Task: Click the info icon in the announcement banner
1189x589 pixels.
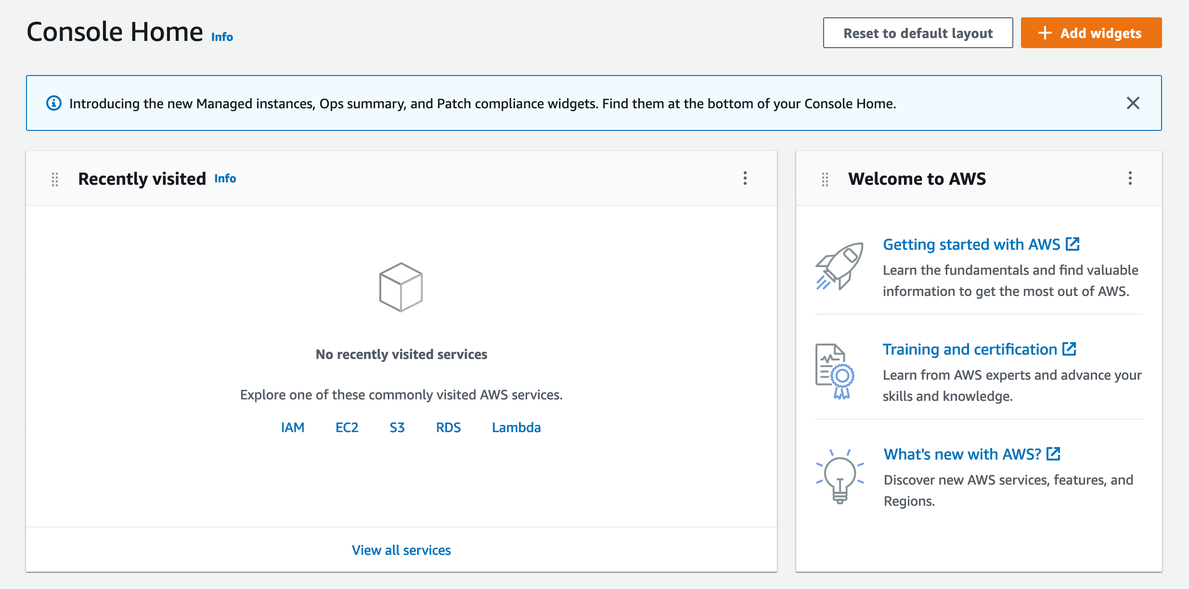Action: click(54, 103)
